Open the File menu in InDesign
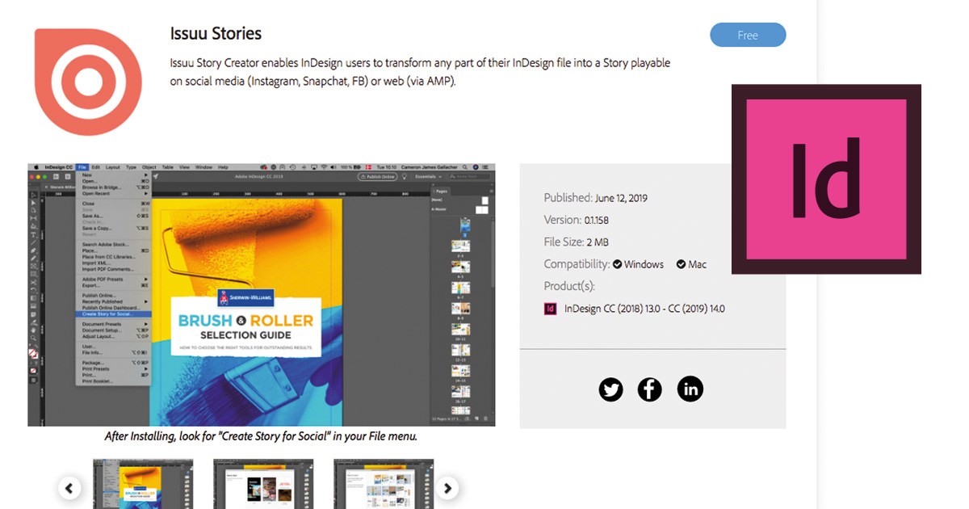This screenshot has height=509, width=969. pyautogui.click(x=82, y=167)
